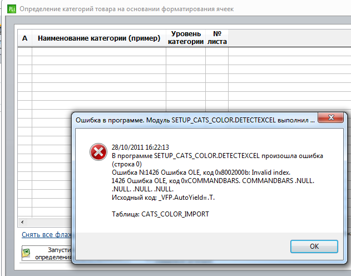Click OK in the error dialog
Viewport: 351px width, 276px height.
pyautogui.click(x=314, y=247)
